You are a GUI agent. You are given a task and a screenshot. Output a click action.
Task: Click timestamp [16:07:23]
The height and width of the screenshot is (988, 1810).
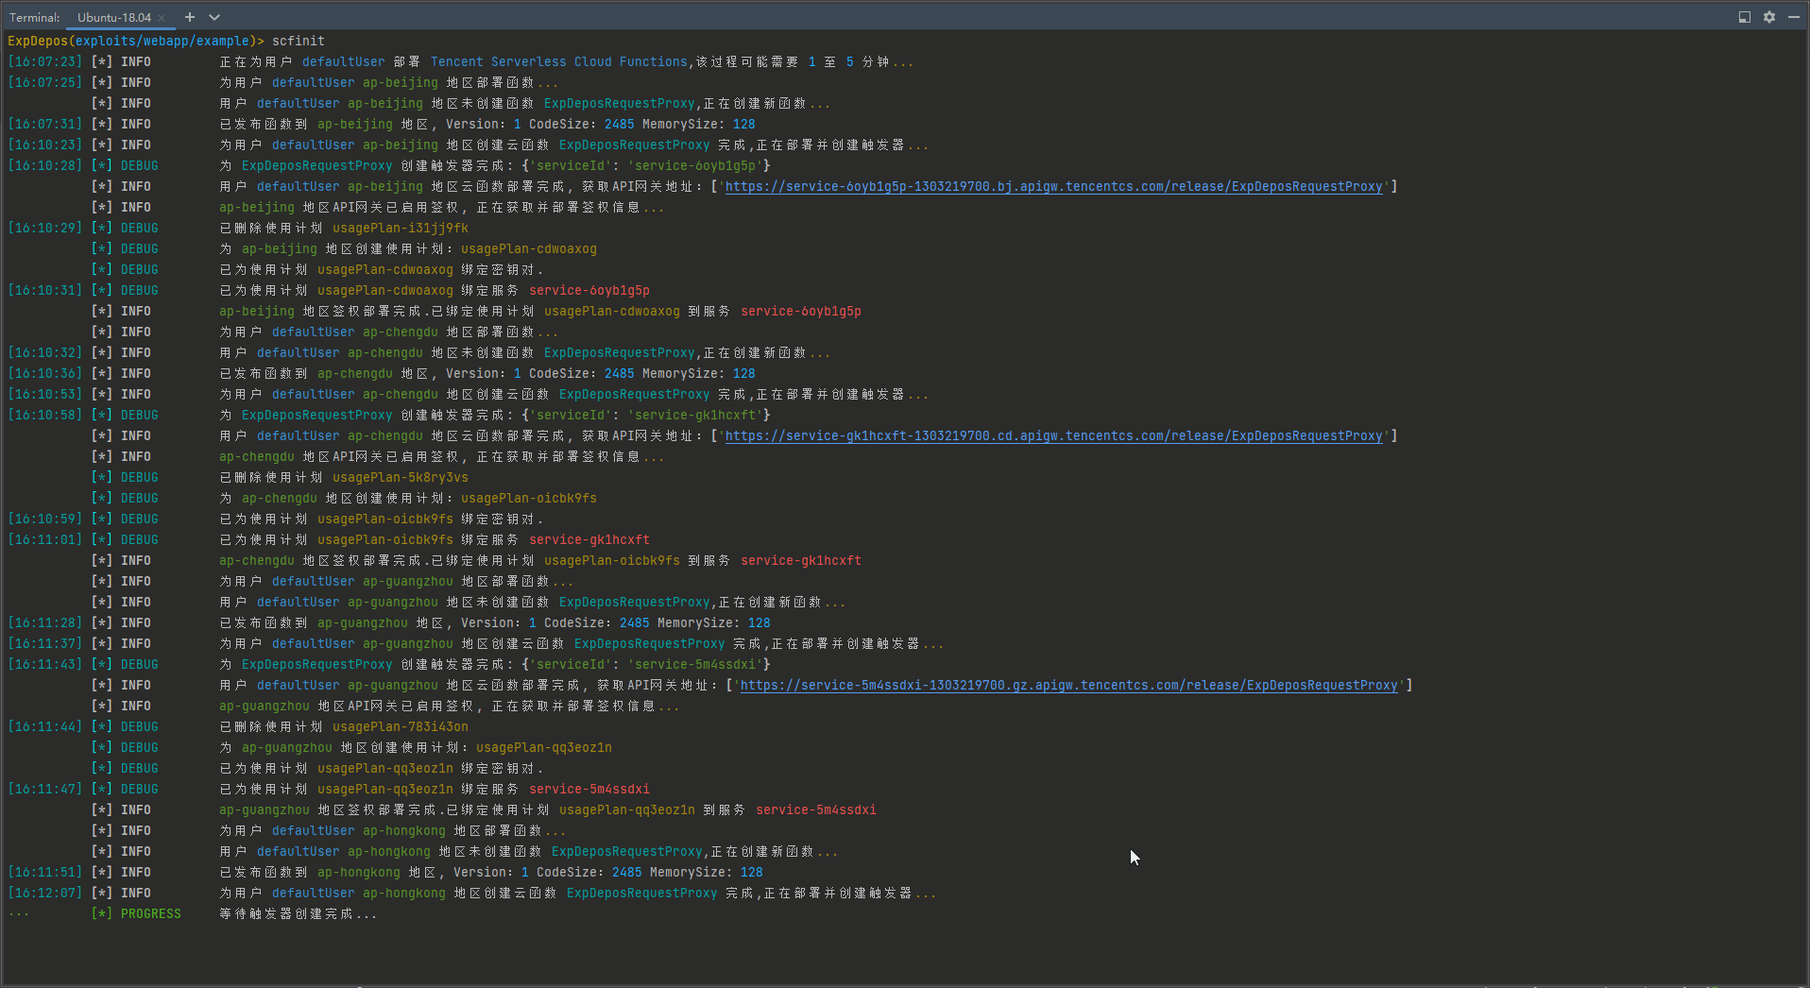[x=45, y=62]
